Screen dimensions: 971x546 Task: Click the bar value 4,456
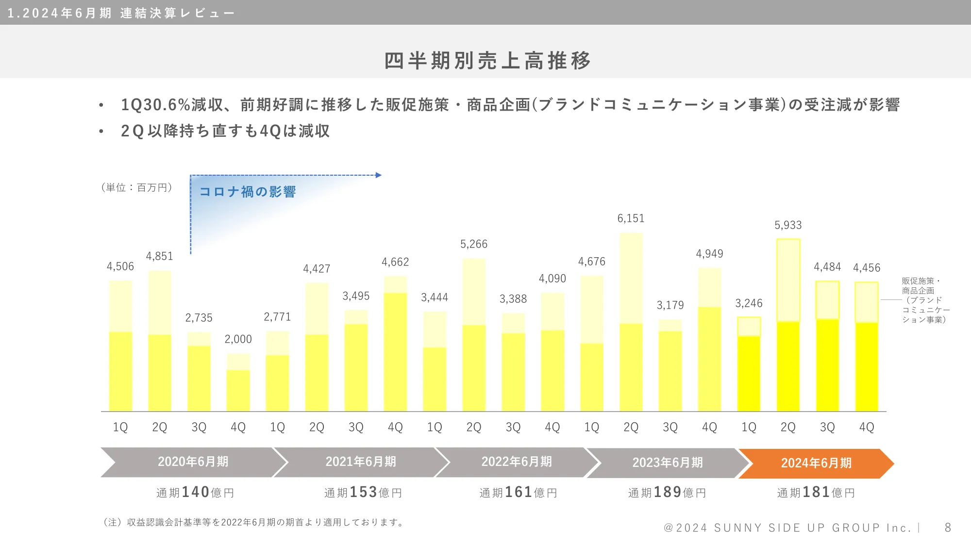click(867, 268)
